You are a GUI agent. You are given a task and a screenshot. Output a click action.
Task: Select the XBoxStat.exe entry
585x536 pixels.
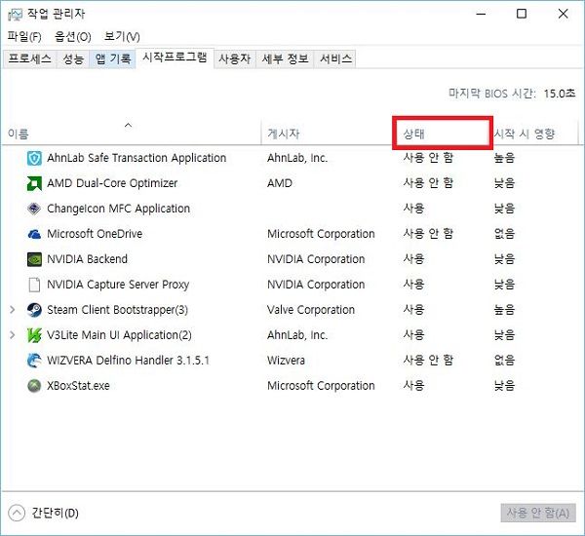(292, 386)
